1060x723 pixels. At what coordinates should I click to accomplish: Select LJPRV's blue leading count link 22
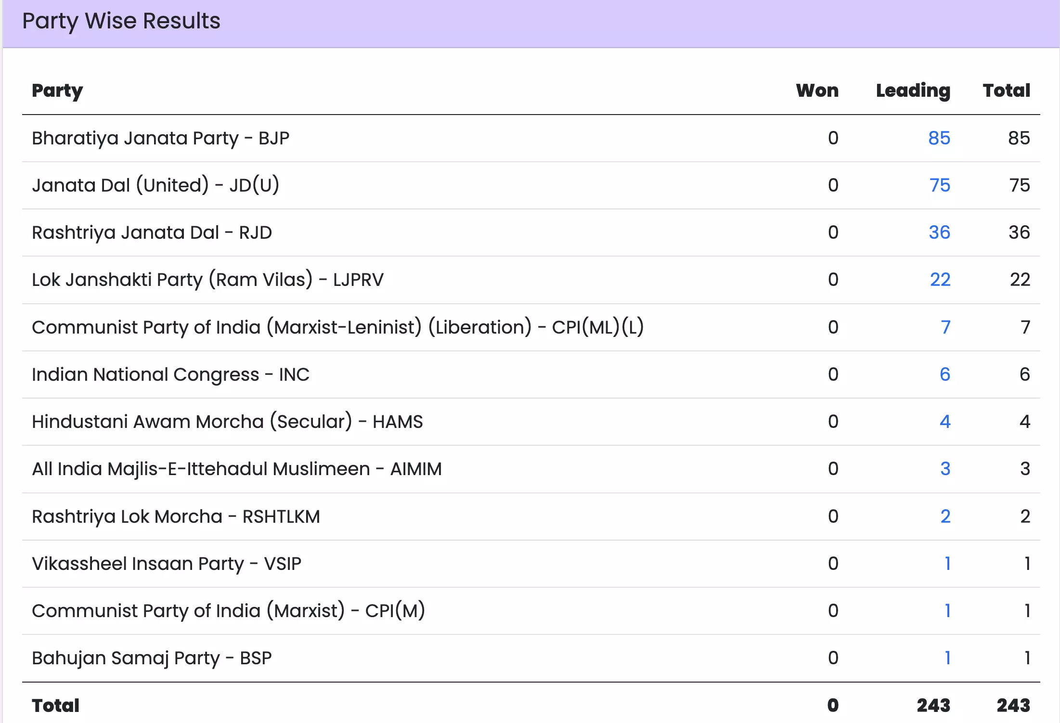click(x=940, y=280)
